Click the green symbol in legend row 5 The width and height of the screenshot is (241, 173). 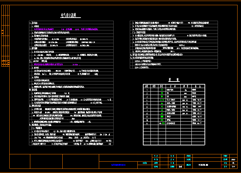(162, 103)
